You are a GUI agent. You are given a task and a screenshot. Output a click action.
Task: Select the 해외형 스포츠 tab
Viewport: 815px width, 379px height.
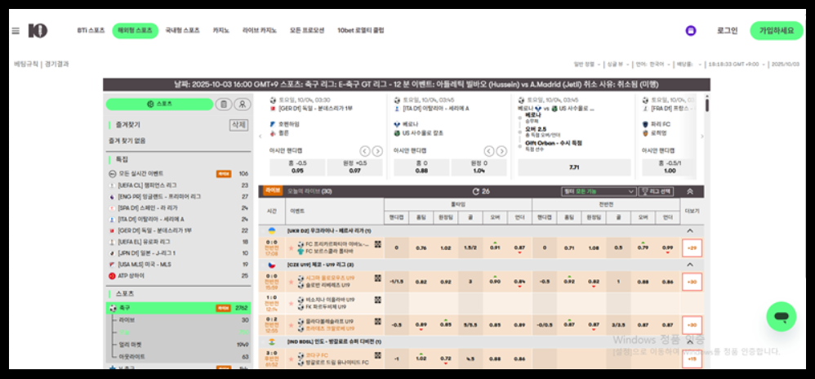(x=135, y=31)
